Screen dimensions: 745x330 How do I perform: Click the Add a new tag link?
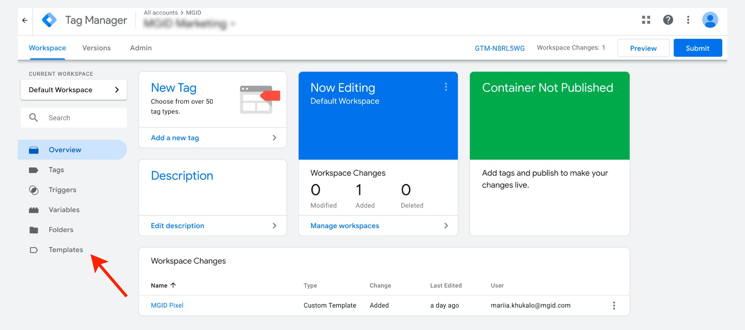175,138
